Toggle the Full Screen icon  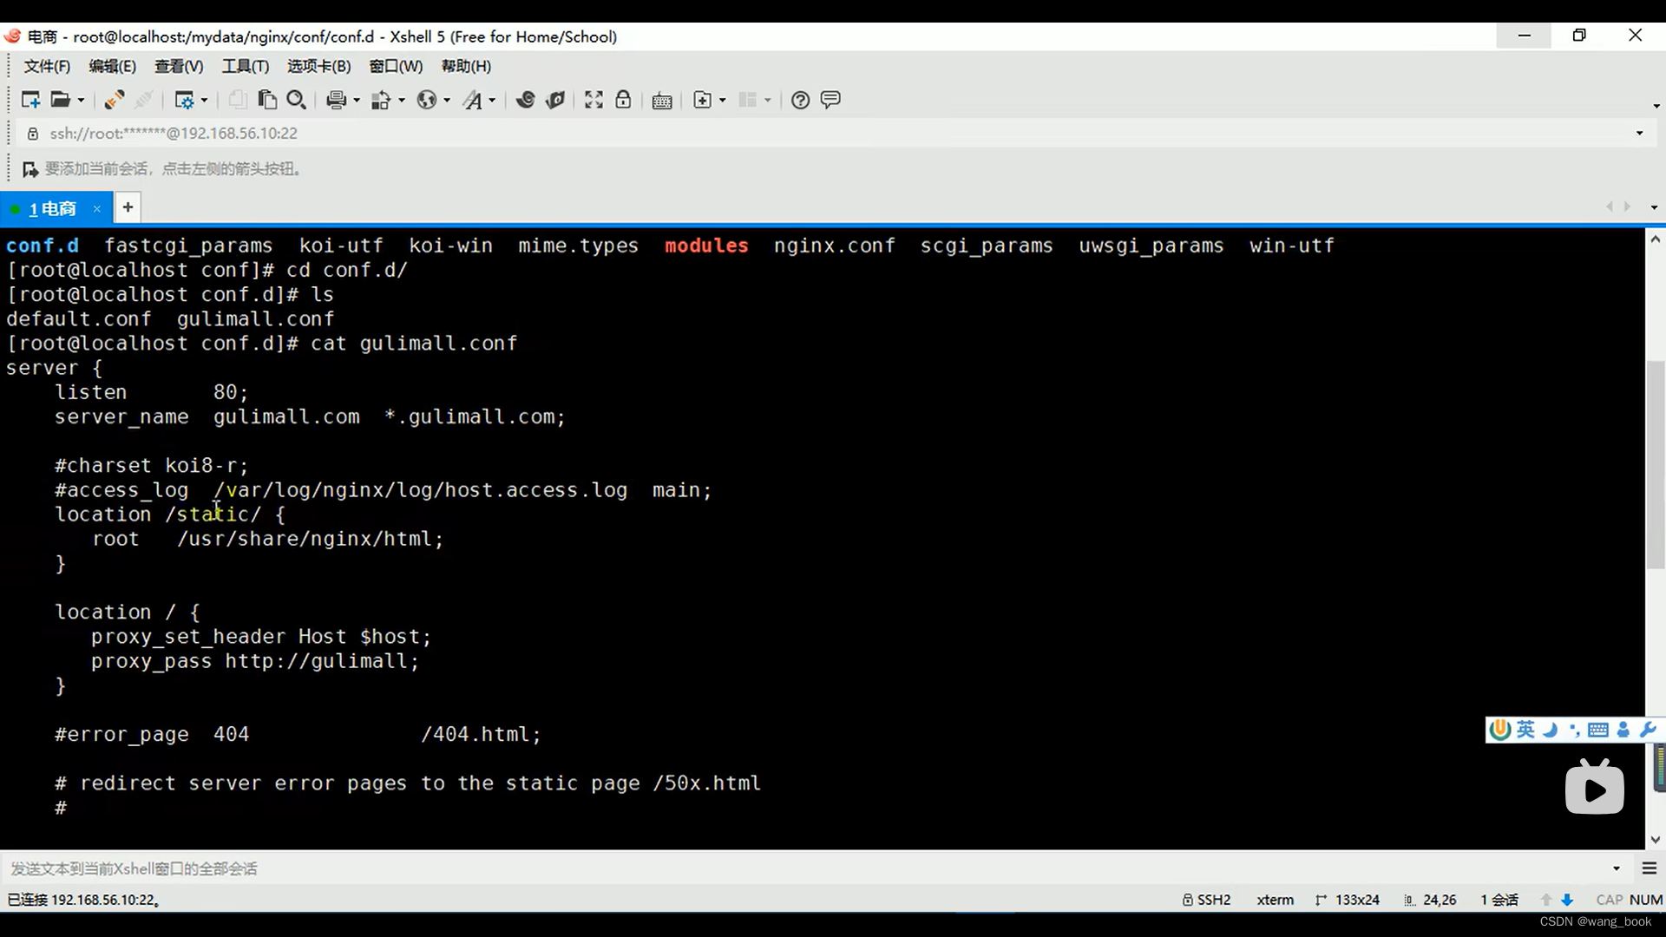(x=594, y=101)
